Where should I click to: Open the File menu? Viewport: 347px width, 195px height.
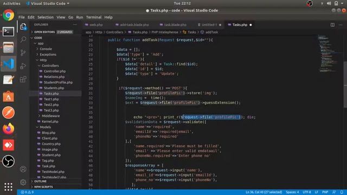22,17
